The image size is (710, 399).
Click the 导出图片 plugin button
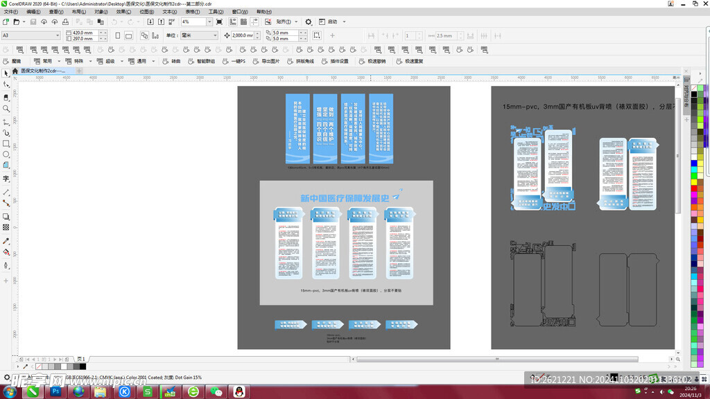coord(270,61)
